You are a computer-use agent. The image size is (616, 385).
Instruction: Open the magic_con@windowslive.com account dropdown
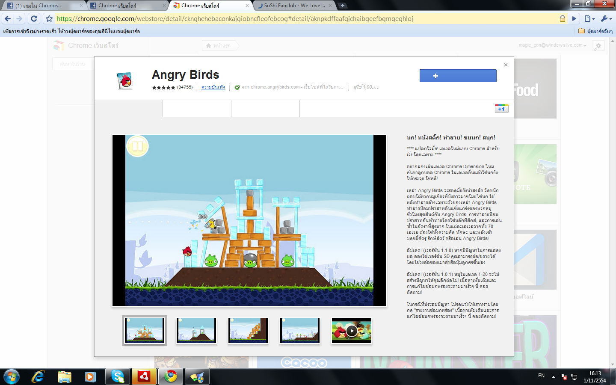pos(552,45)
